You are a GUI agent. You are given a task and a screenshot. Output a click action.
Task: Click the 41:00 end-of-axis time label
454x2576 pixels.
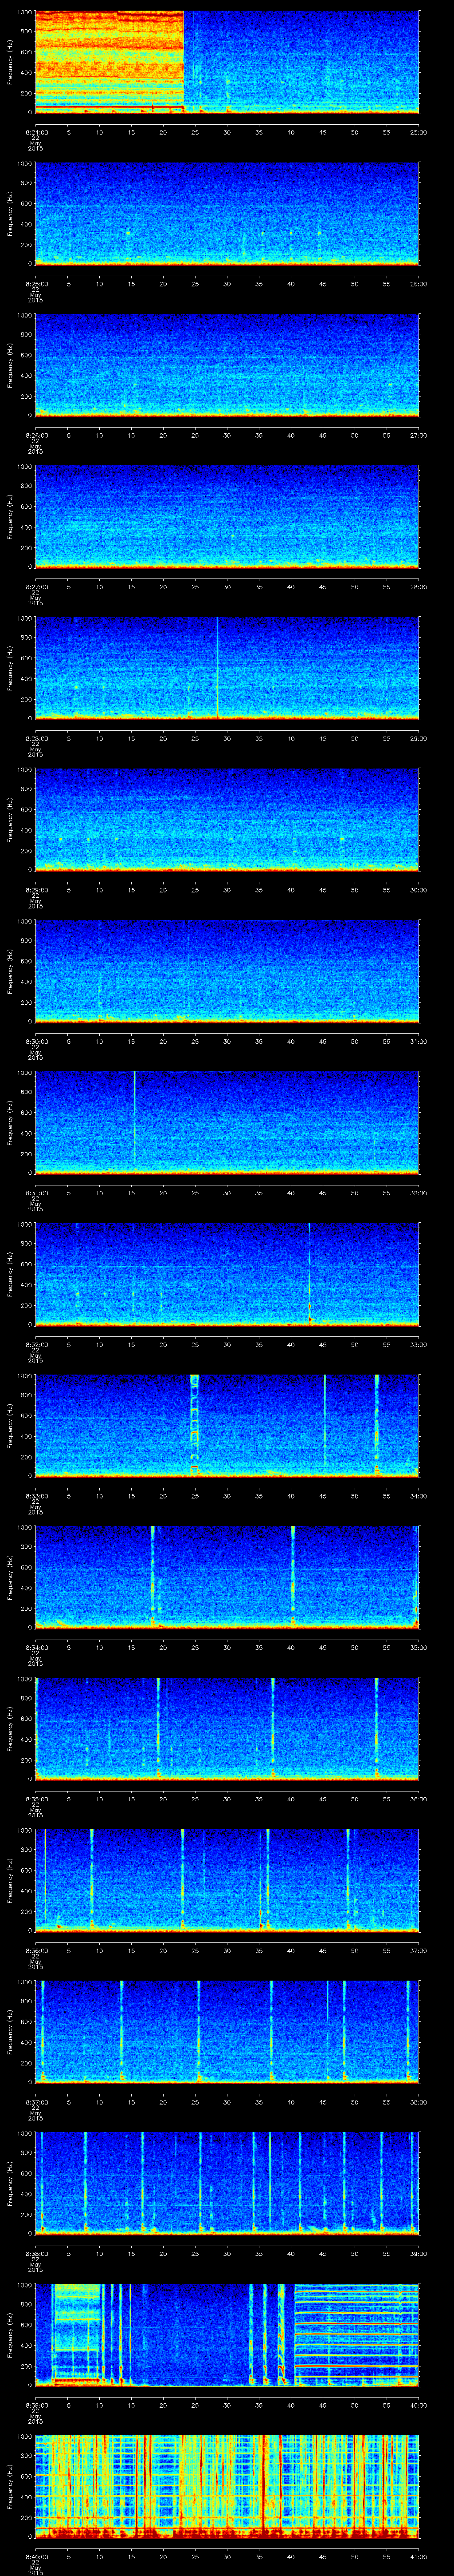pyautogui.click(x=418, y=2556)
